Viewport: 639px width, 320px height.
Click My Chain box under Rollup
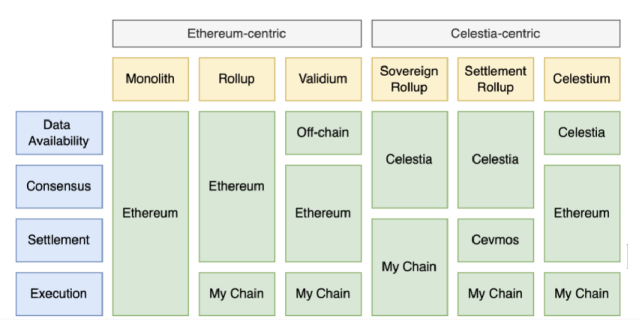point(237,294)
